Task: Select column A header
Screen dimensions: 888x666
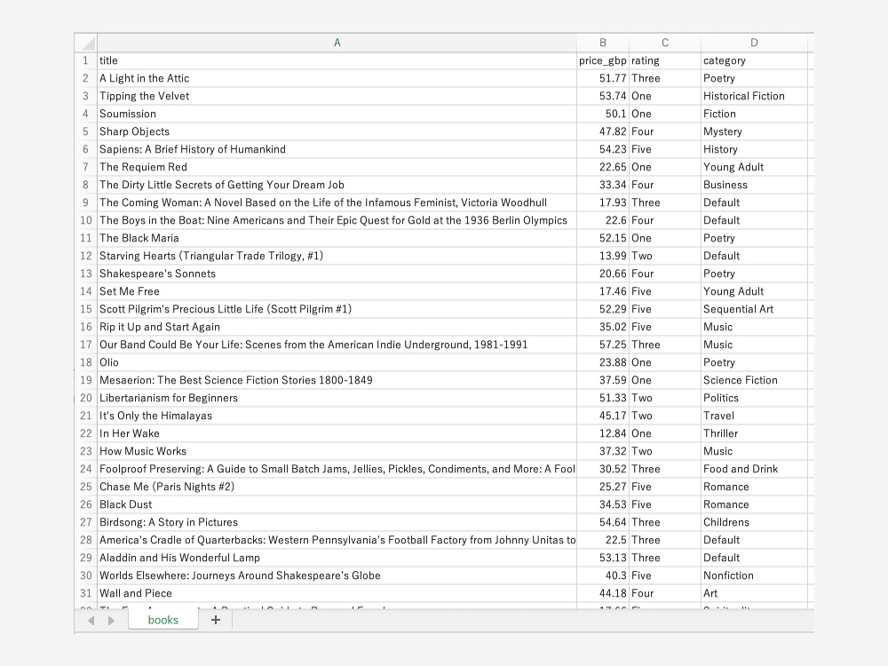Action: [337, 43]
